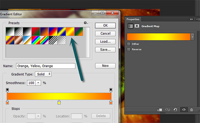Close the Gradient Editor window

(x=112, y=13)
